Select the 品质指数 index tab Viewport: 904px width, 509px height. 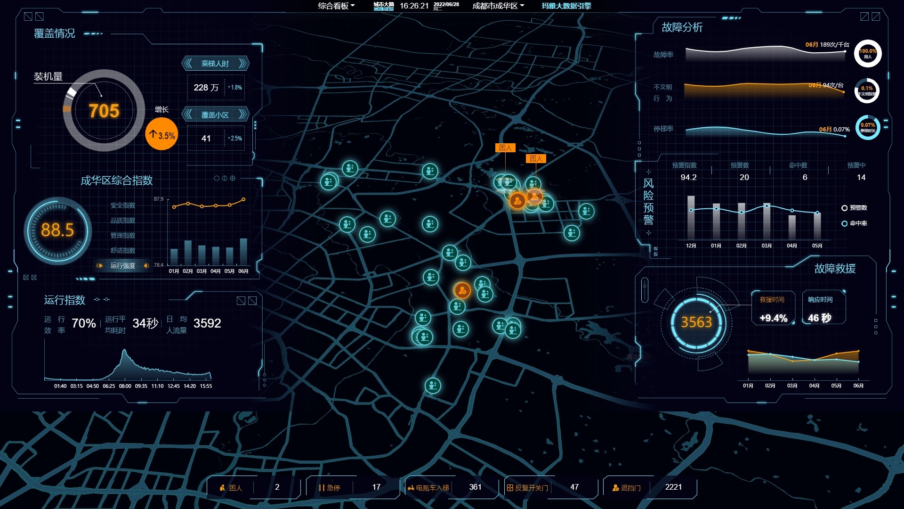(123, 221)
